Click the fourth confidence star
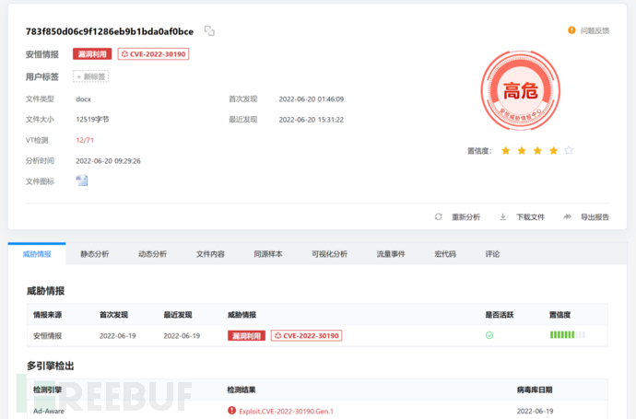Viewport: 636px width, 419px height. pyautogui.click(x=553, y=151)
